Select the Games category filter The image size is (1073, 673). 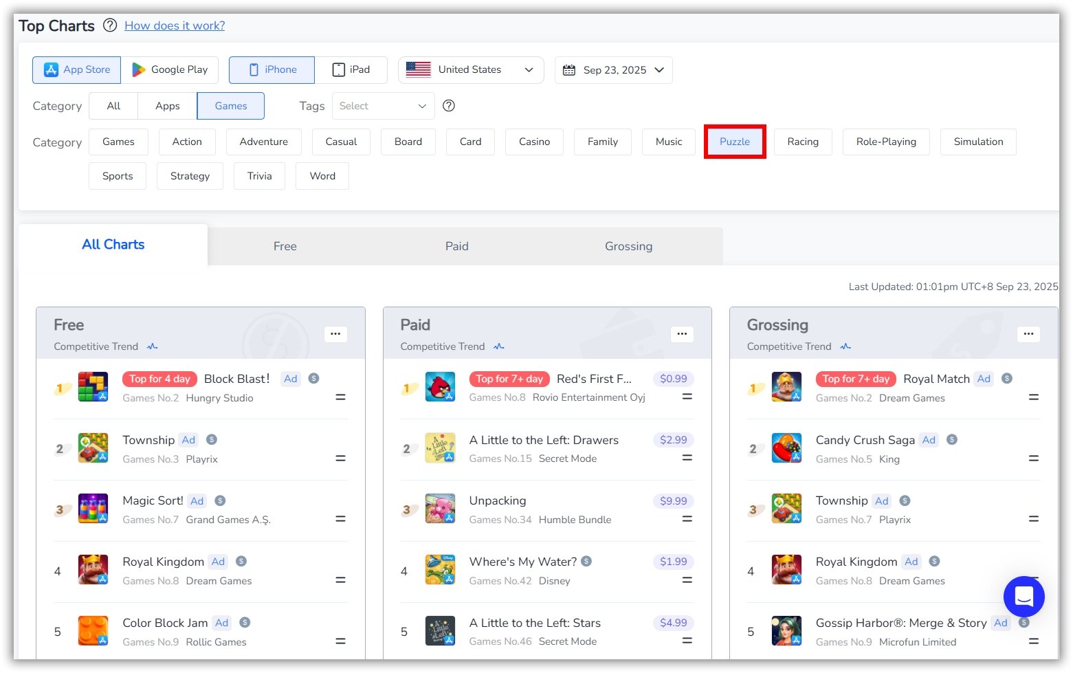(x=231, y=106)
